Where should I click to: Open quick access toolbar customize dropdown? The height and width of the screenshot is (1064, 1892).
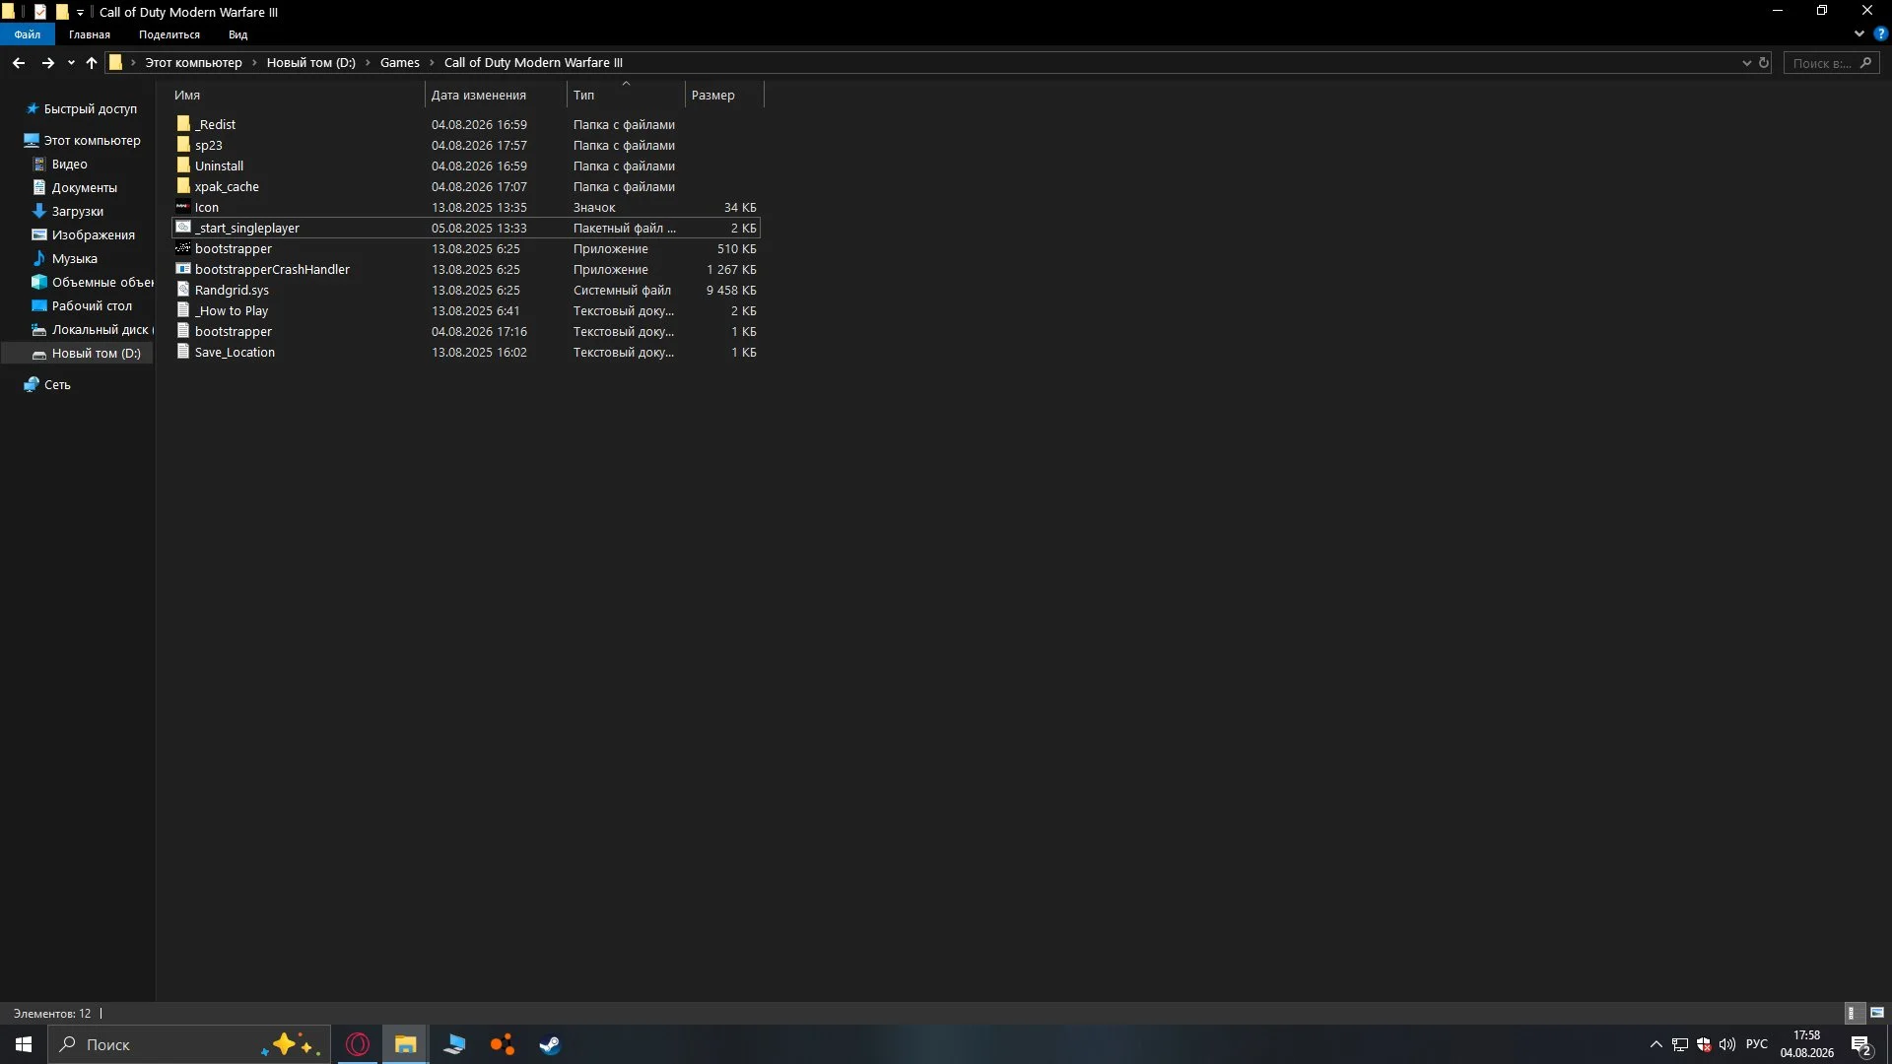coord(80,13)
